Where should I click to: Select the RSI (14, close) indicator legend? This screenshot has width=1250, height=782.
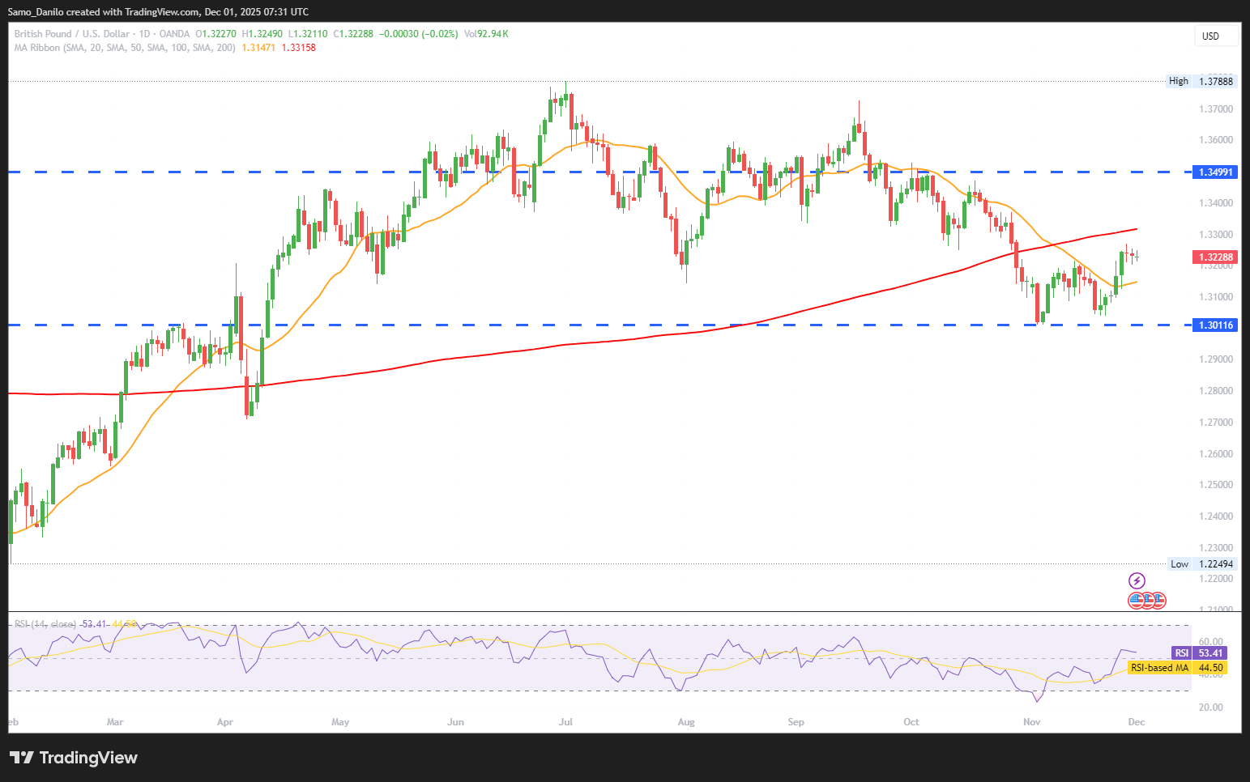[x=45, y=624]
